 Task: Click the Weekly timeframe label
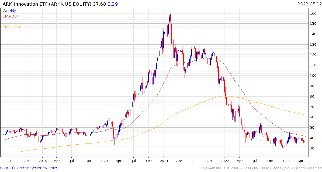9,11
